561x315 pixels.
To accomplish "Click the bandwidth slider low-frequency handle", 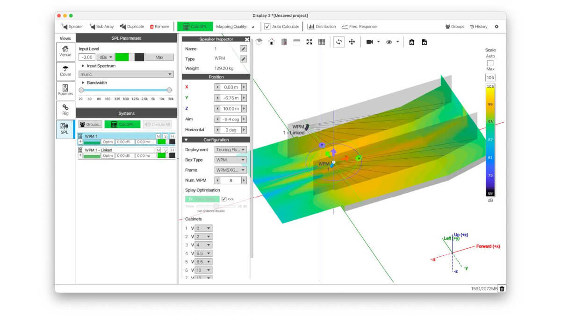I will pos(81,90).
